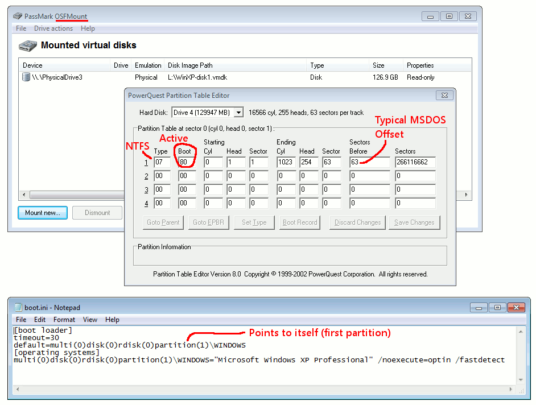Click the Goto Parent button
The height and width of the screenshot is (405, 536).
coord(163,222)
